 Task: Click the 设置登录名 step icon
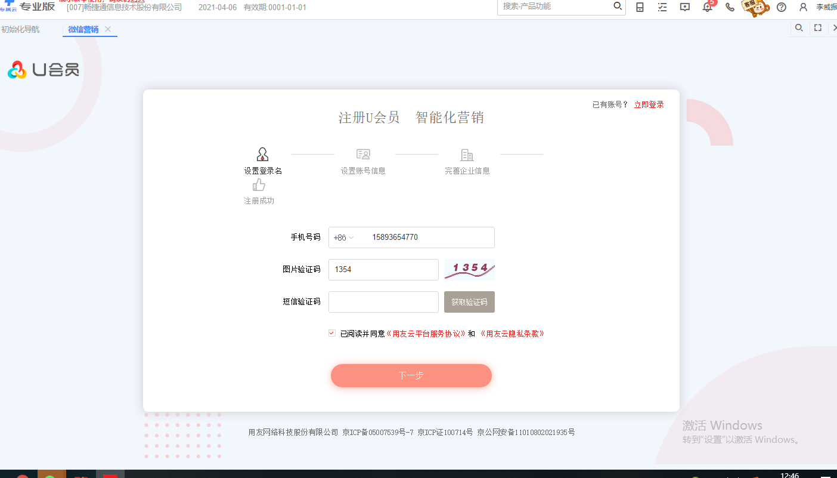pyautogui.click(x=262, y=155)
